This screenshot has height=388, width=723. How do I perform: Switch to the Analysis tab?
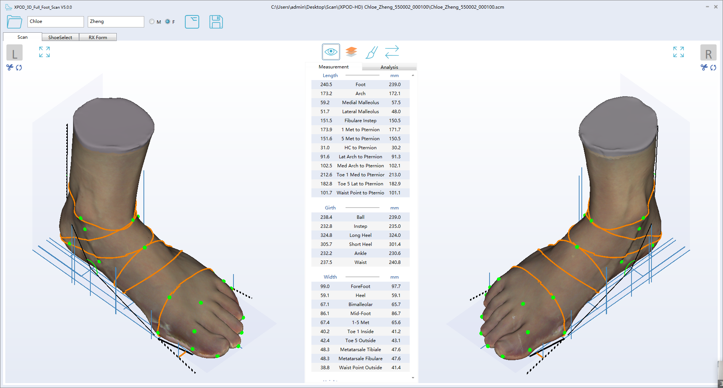pos(389,67)
